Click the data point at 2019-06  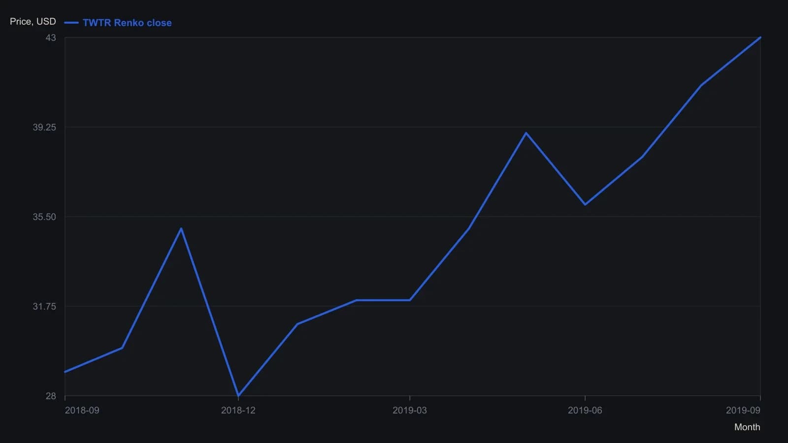tap(585, 204)
